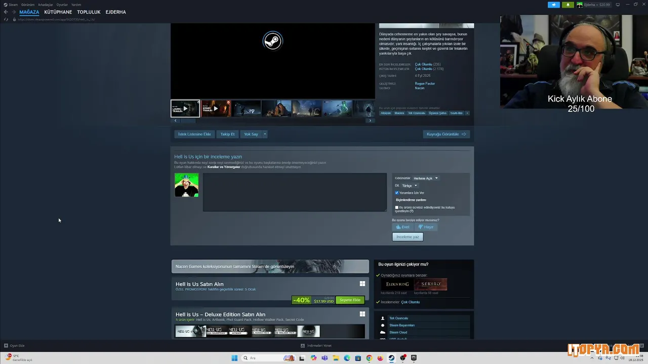Open the Sekiro similar game thumbnail
The height and width of the screenshot is (364, 648).
point(430,284)
